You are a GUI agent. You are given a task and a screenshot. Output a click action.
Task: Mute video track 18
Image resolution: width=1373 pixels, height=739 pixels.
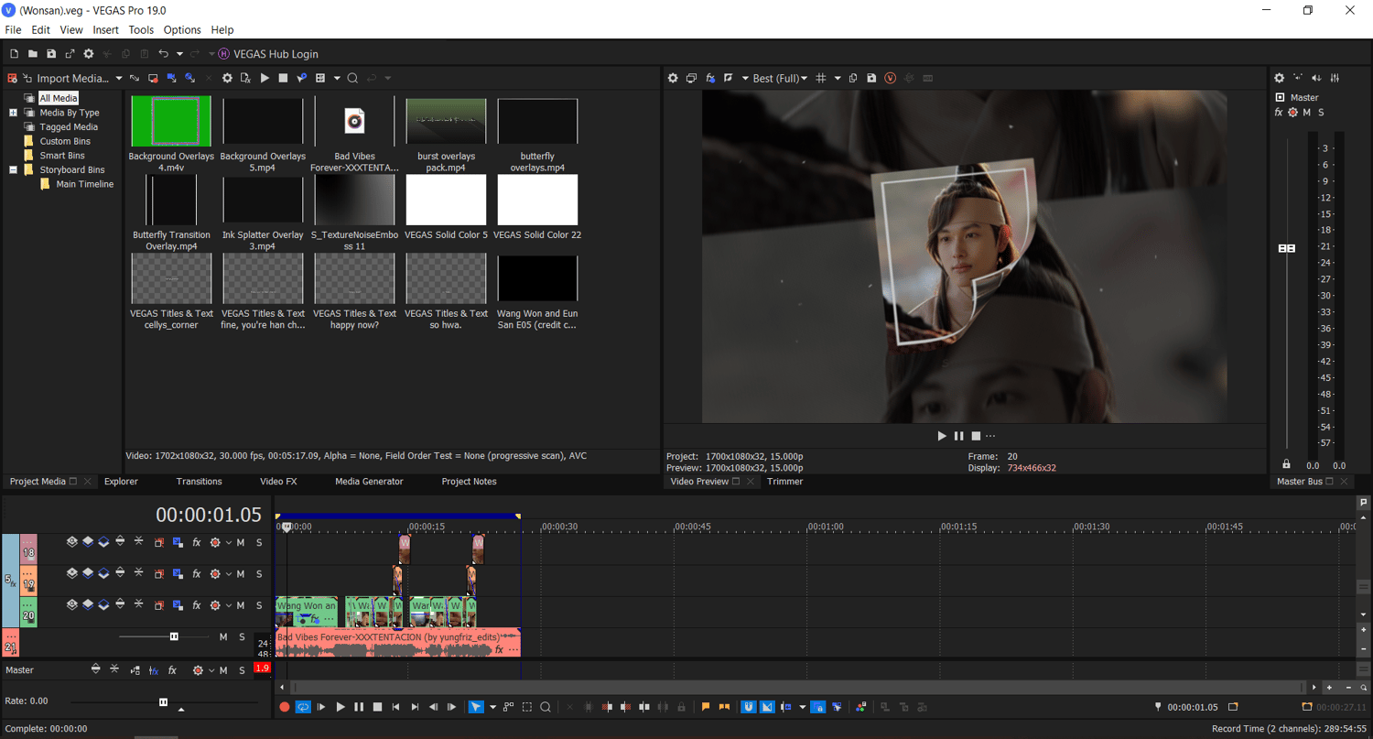pyautogui.click(x=241, y=542)
